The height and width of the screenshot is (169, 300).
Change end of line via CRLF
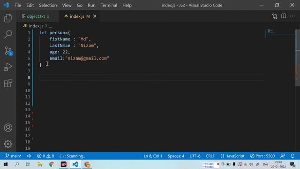click(210, 156)
